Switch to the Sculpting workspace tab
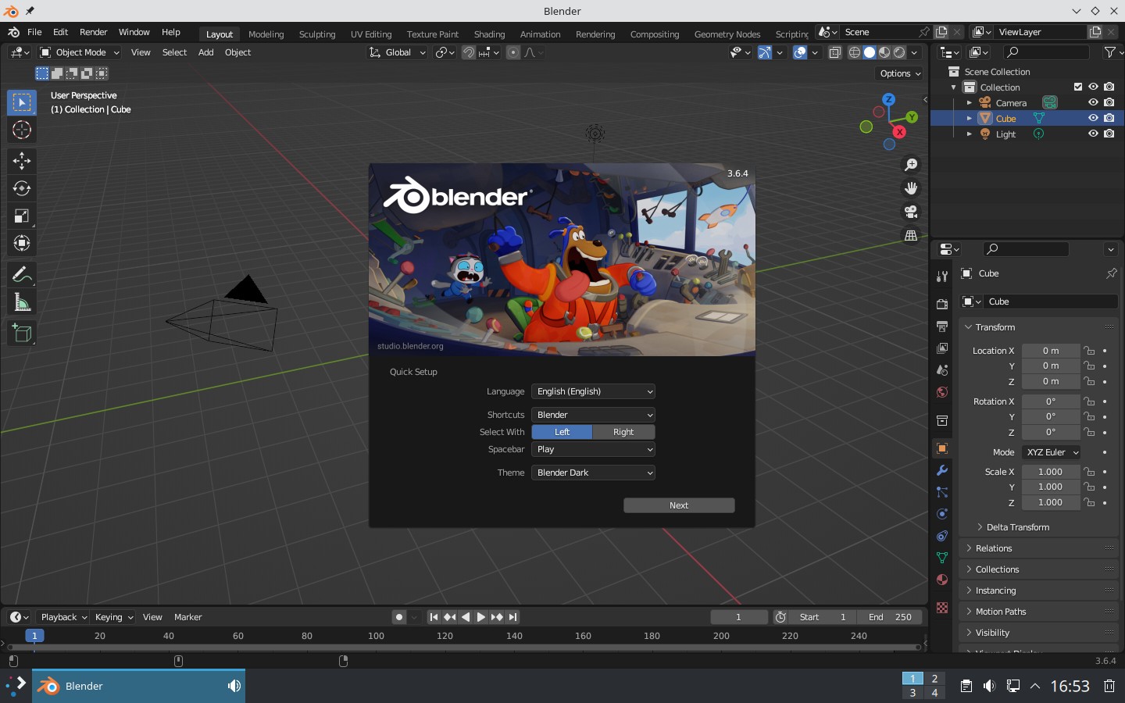The height and width of the screenshot is (703, 1125). [317, 34]
